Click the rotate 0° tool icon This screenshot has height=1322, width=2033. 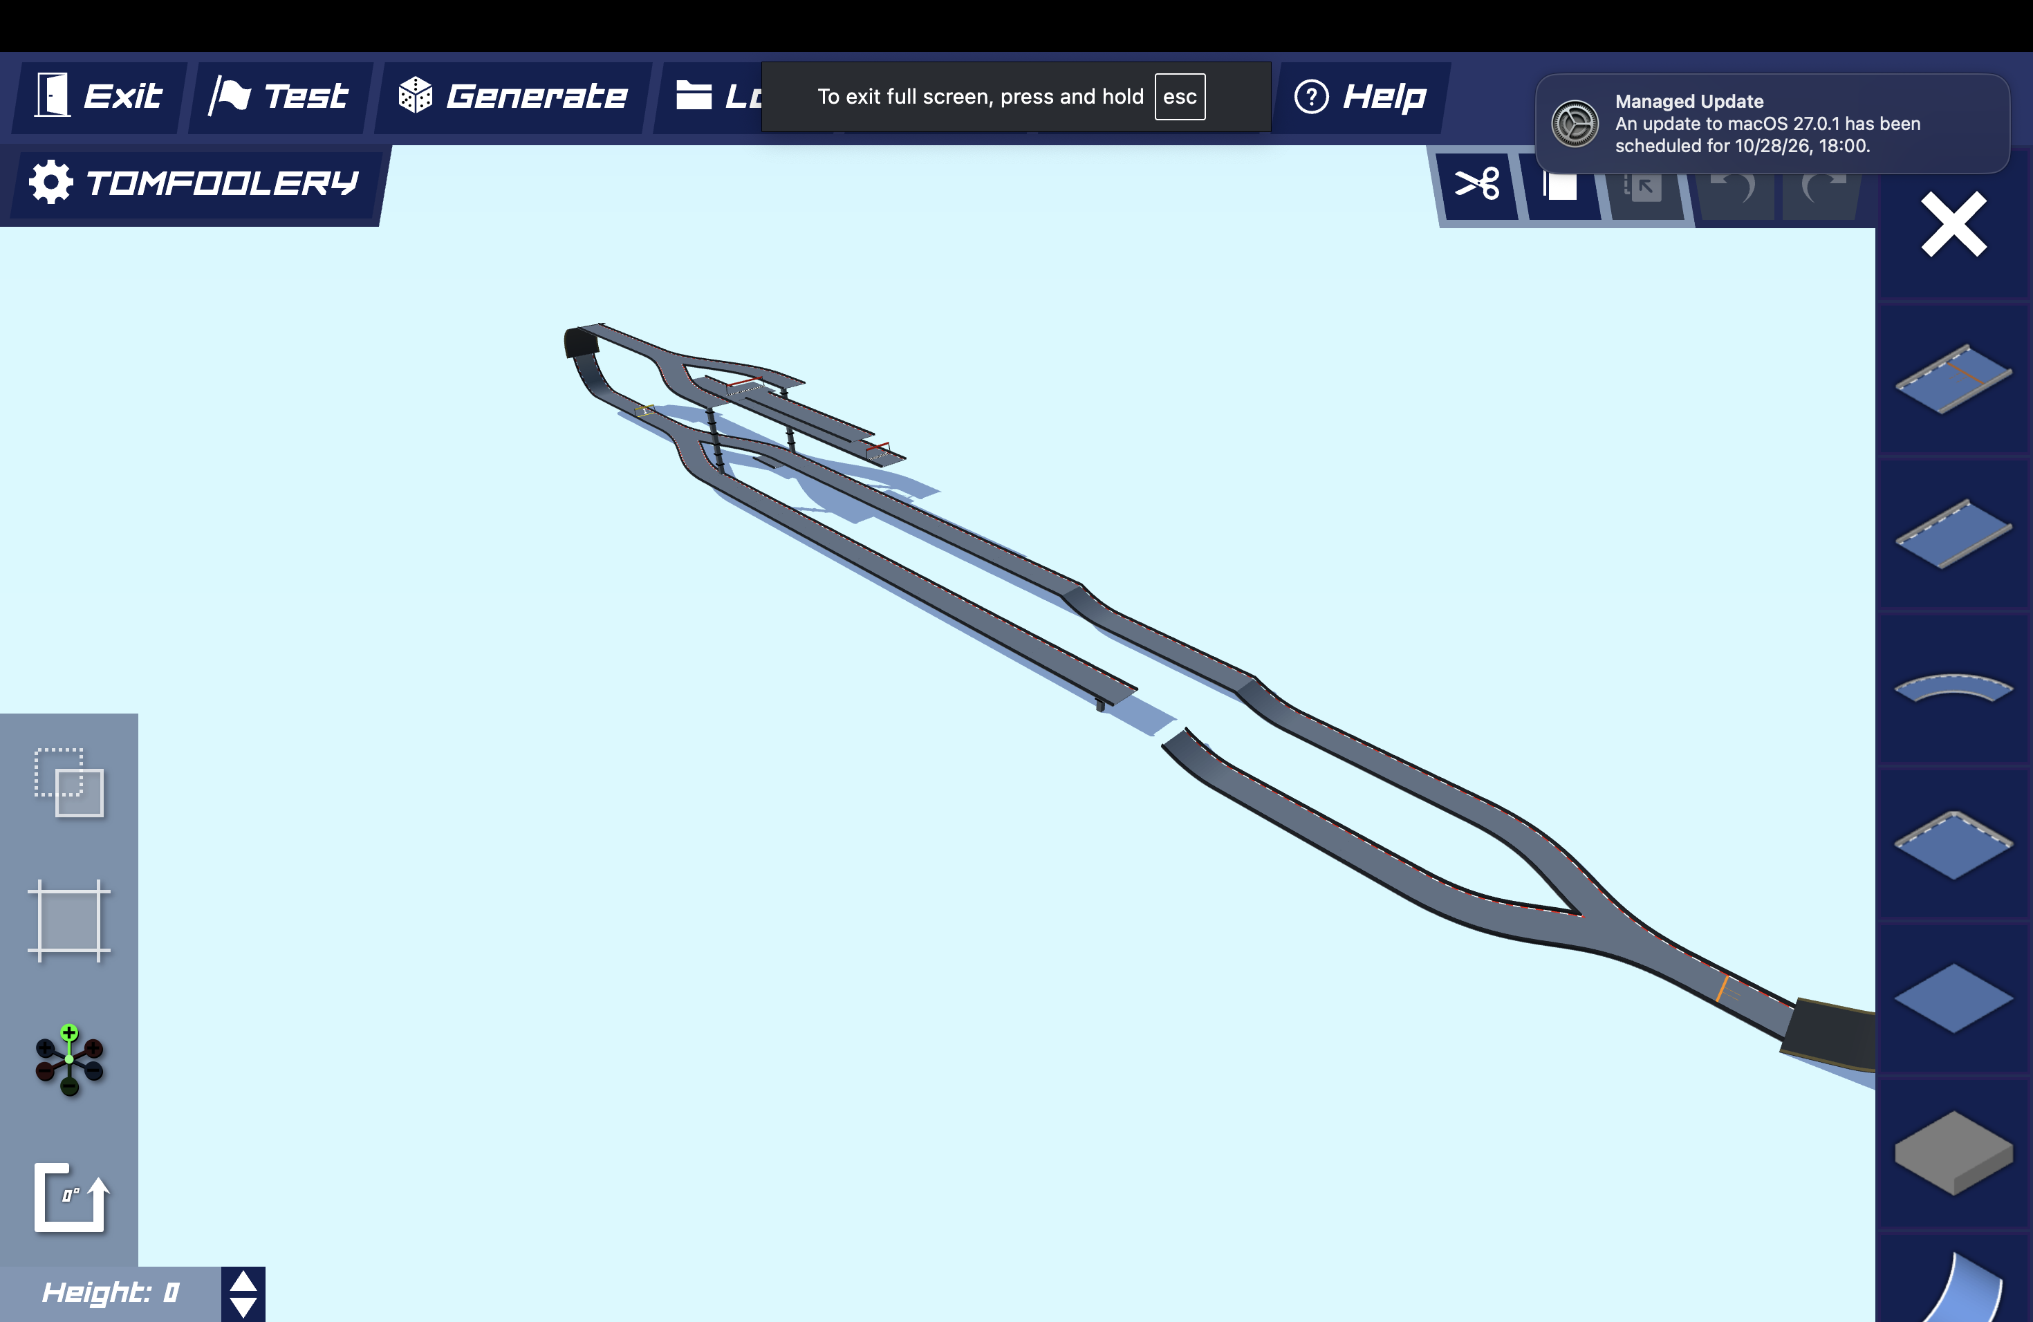pos(72,1198)
